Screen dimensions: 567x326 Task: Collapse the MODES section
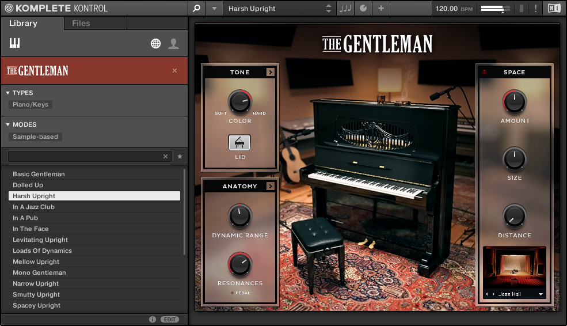7,124
